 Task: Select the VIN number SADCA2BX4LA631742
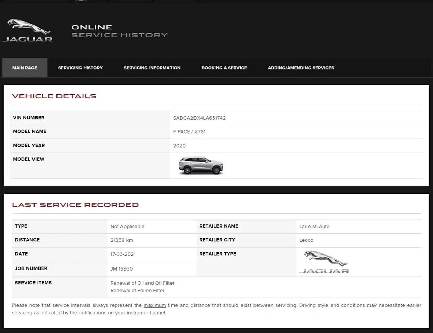click(199, 118)
